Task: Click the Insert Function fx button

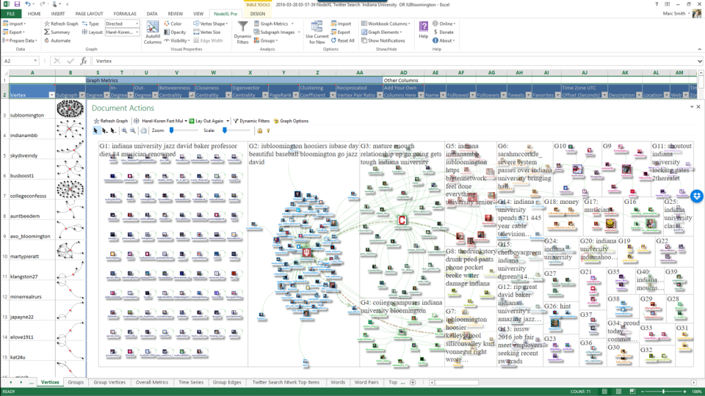Action: point(84,61)
